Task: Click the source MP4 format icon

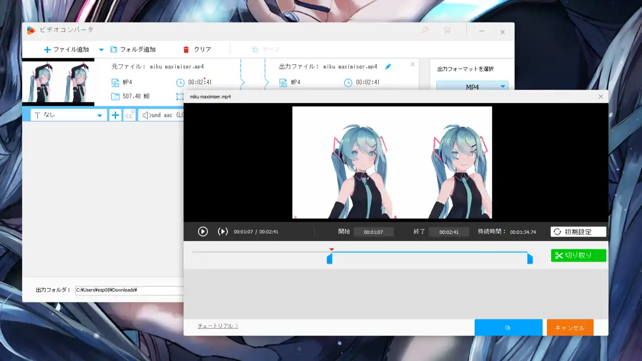Action: pos(115,82)
